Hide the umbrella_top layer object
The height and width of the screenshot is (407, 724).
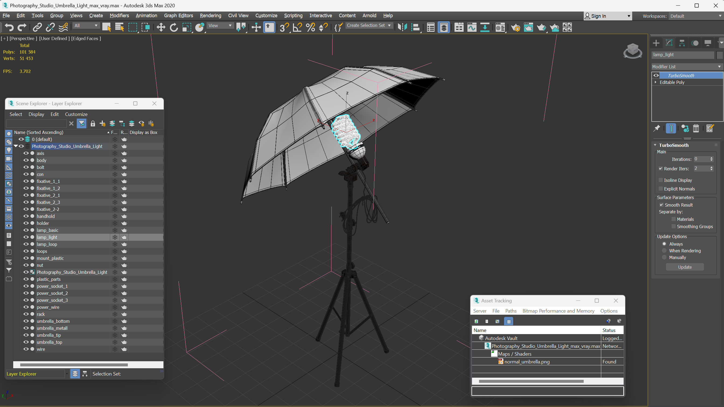[26, 342]
